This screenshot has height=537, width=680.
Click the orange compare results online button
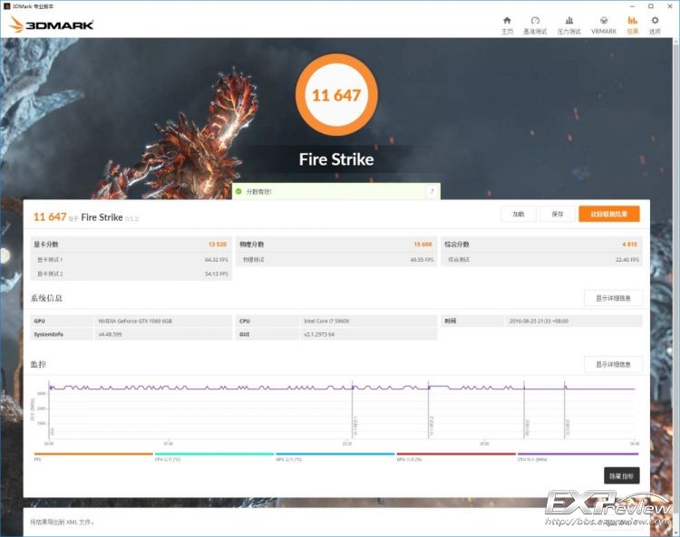[609, 214]
